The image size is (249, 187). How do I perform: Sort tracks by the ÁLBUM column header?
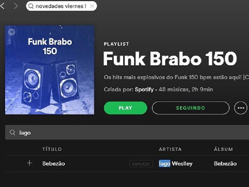[x=223, y=149]
